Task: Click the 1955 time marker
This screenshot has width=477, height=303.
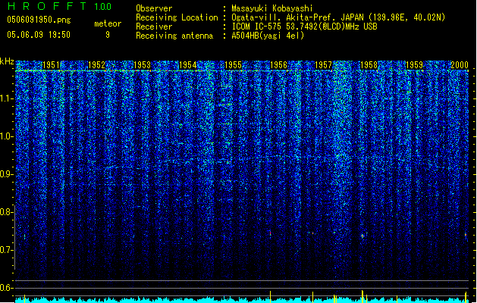Action: pyautogui.click(x=233, y=65)
